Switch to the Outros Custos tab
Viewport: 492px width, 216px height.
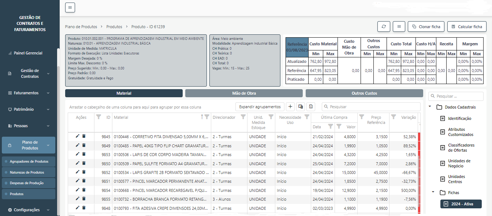tap(364, 93)
